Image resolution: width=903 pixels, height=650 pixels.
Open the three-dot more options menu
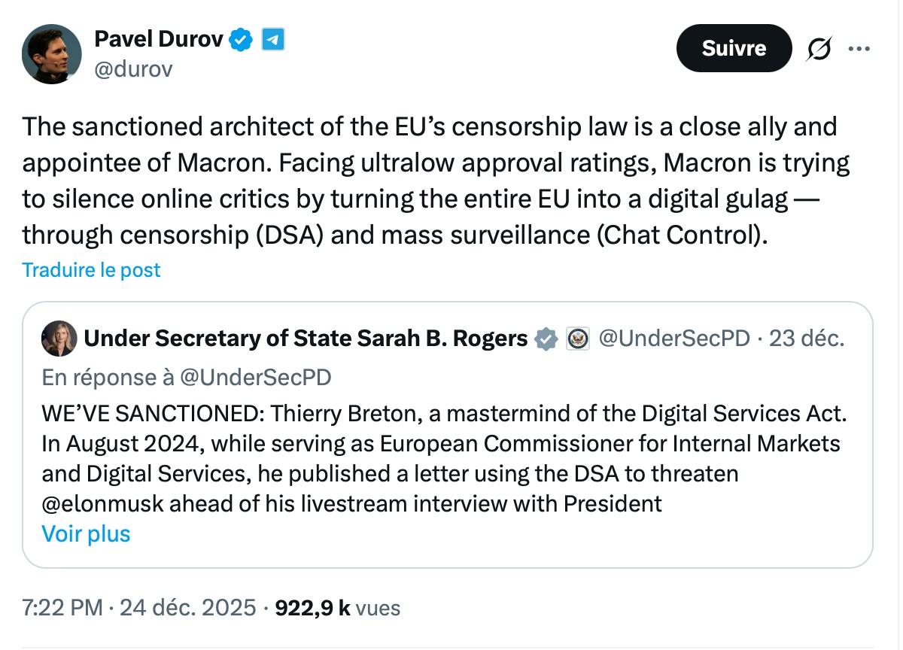pos(859,49)
